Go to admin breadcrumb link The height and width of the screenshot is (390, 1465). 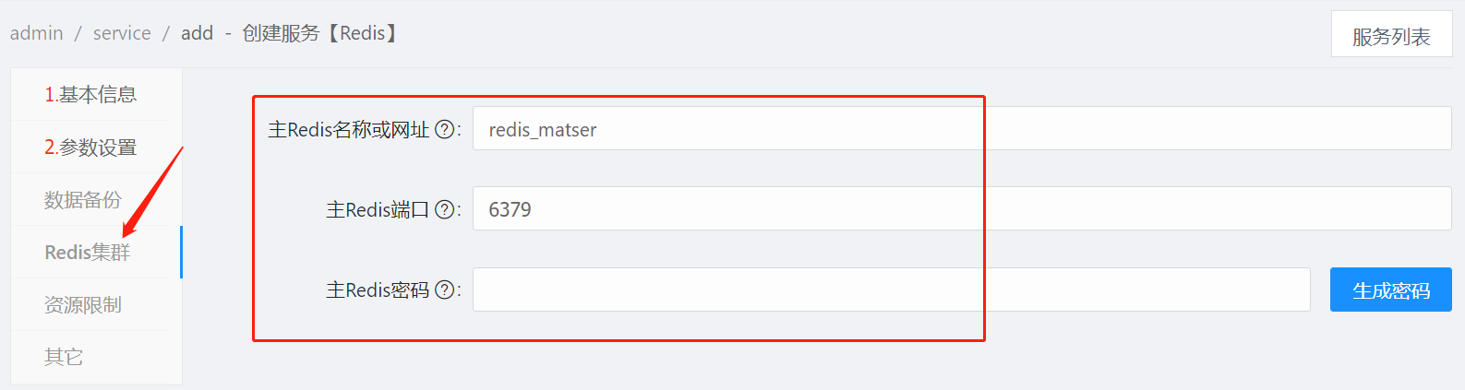click(x=37, y=33)
